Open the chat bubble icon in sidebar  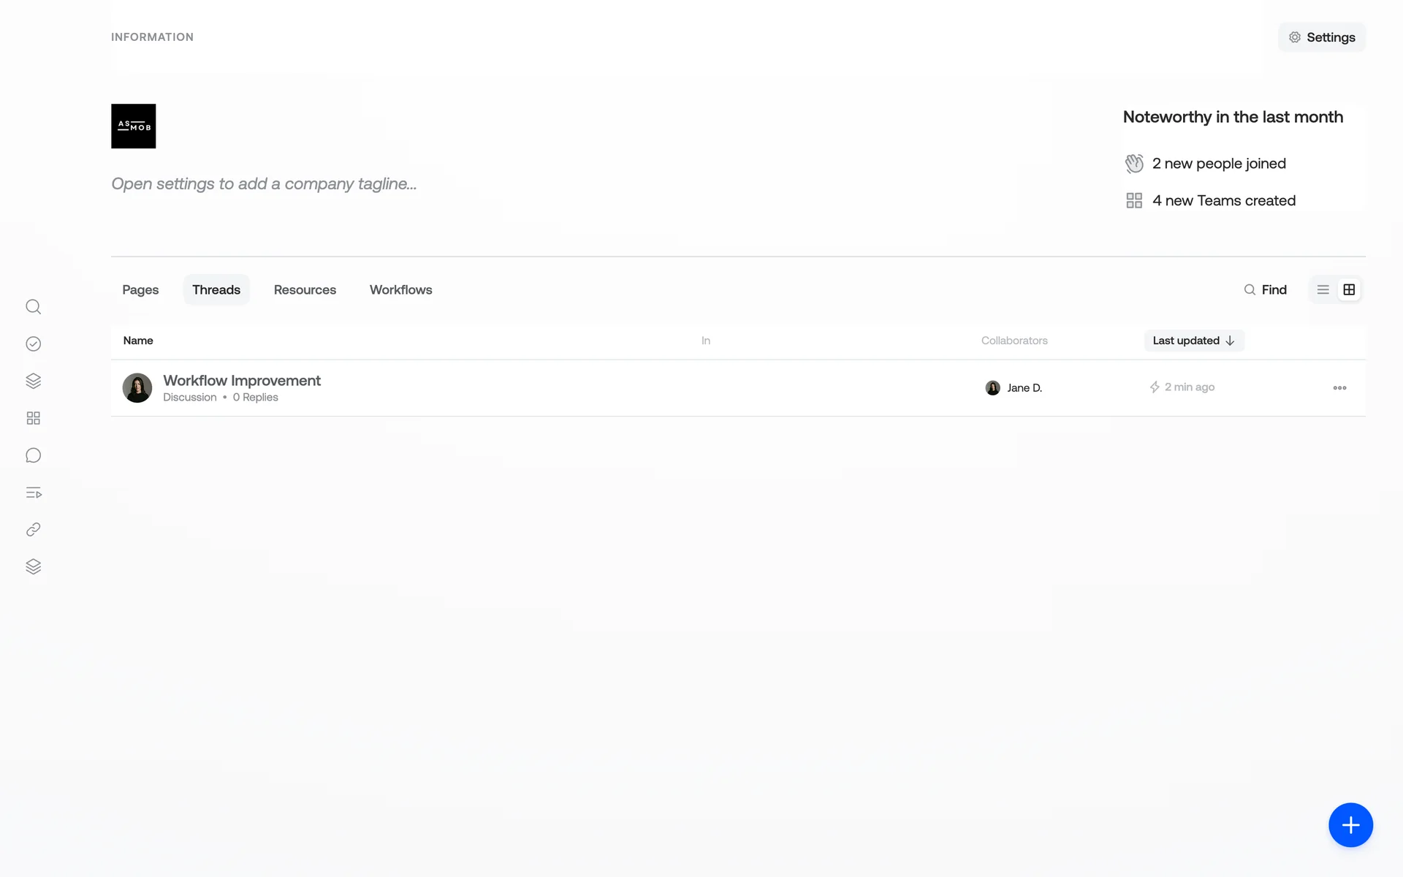click(33, 455)
